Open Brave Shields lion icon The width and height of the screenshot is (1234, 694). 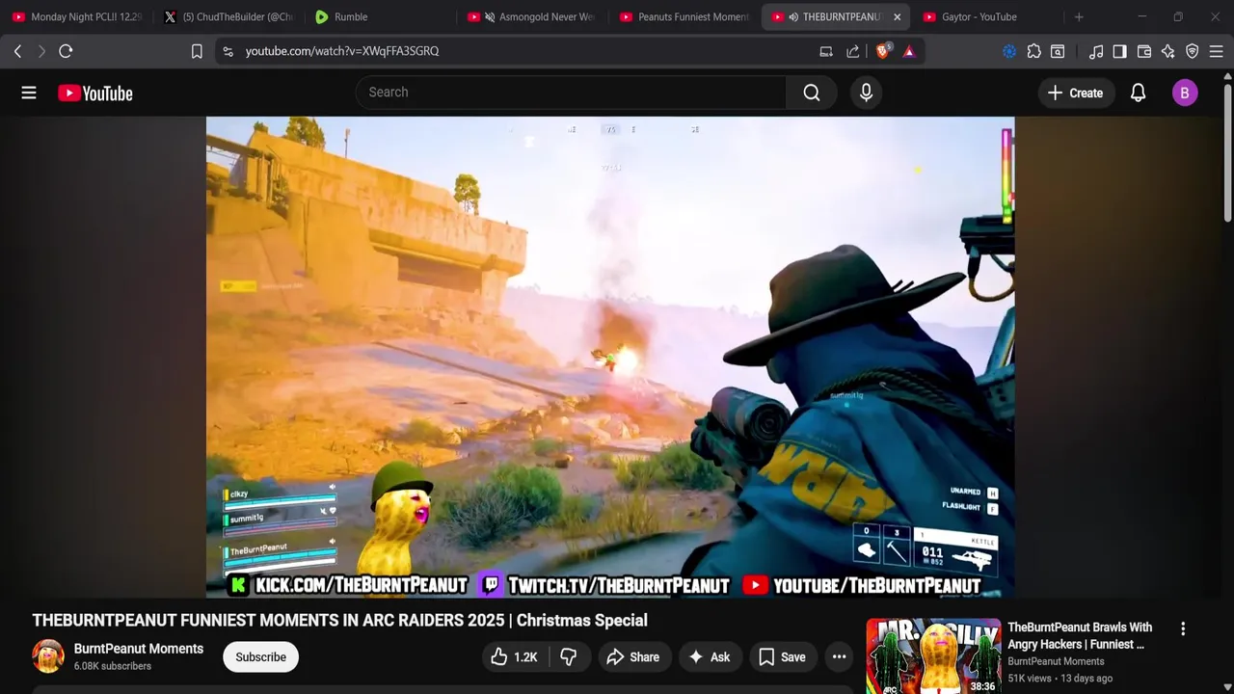(882, 51)
